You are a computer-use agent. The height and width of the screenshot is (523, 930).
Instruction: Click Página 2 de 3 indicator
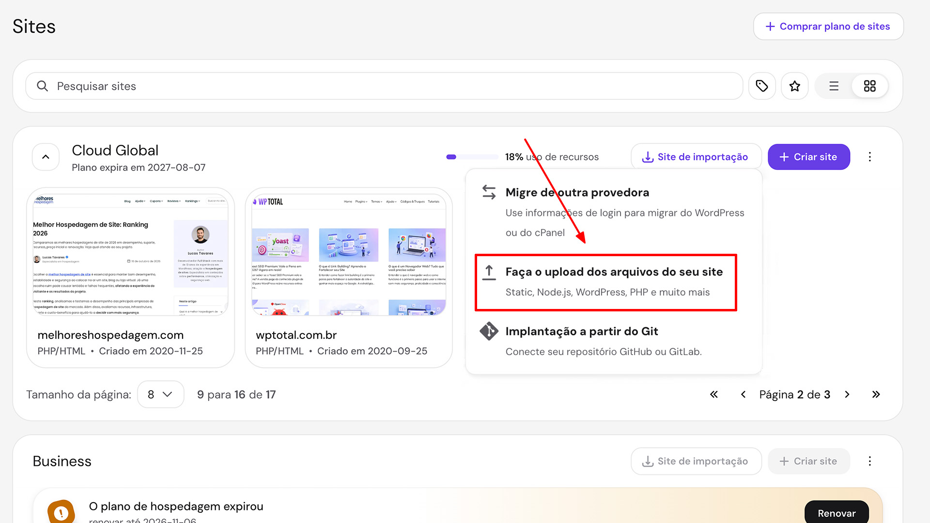click(794, 395)
